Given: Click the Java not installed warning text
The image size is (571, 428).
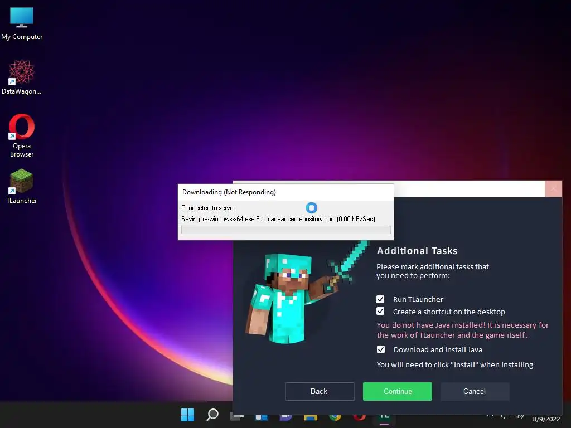Looking at the screenshot, I should [x=462, y=330].
